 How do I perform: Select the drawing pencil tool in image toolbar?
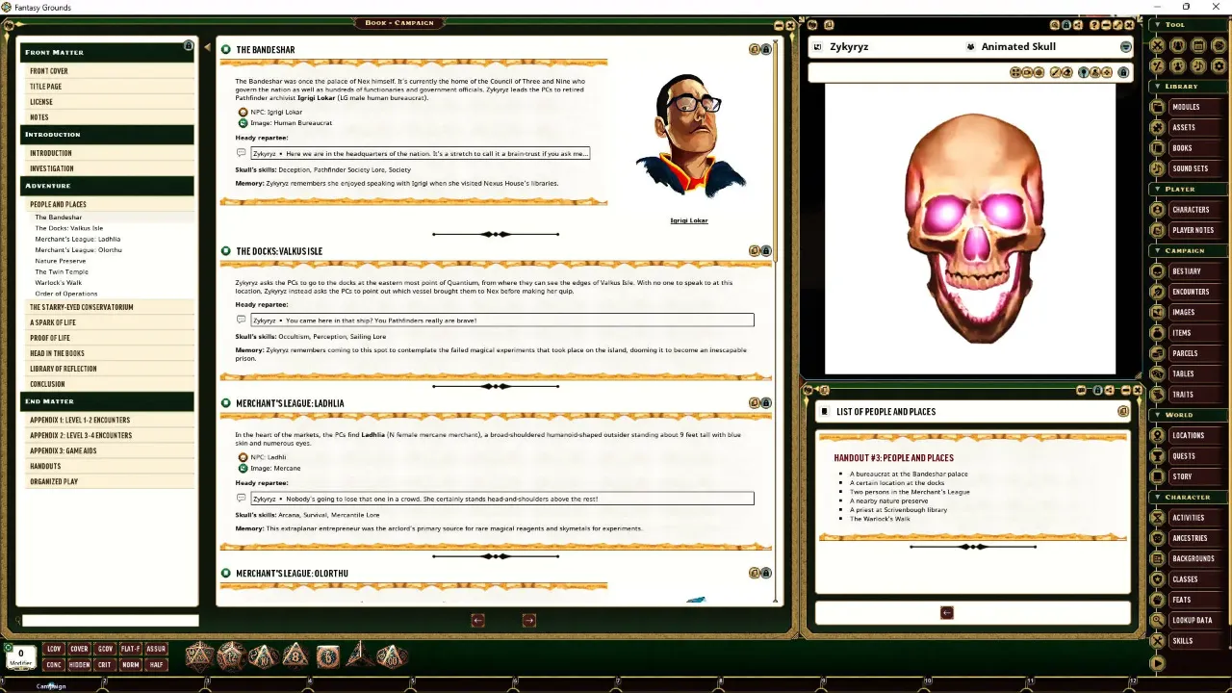click(1055, 72)
